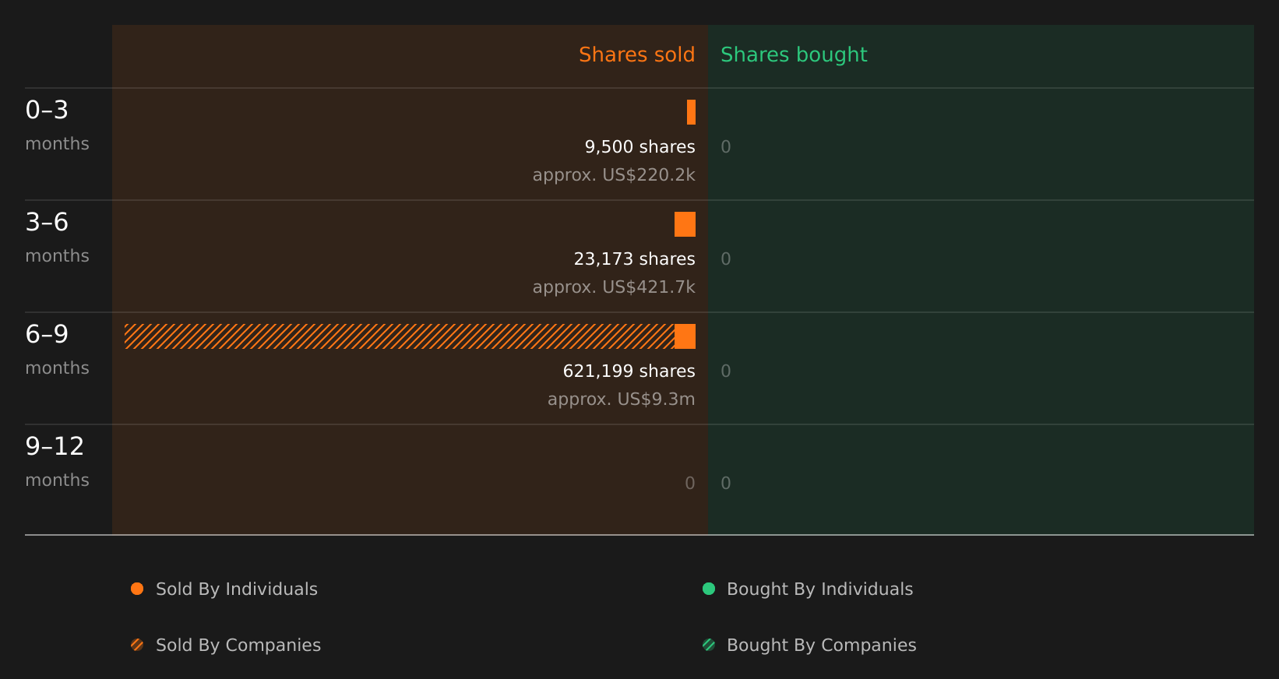
Task: Click the Bought By Individuals legend label
Action: (x=819, y=589)
